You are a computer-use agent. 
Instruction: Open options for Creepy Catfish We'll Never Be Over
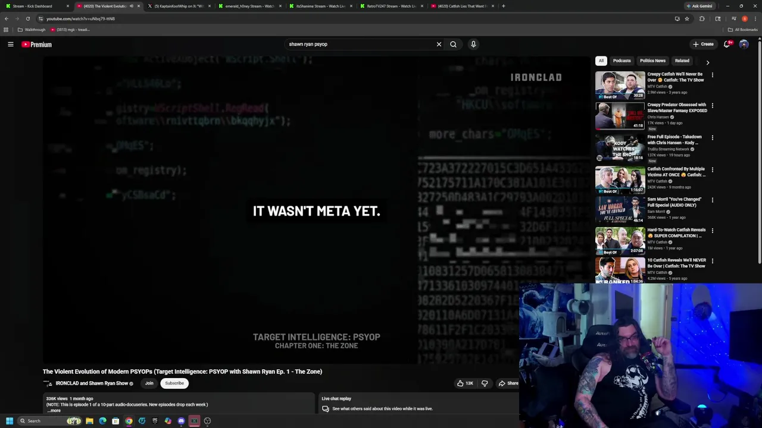click(x=712, y=75)
